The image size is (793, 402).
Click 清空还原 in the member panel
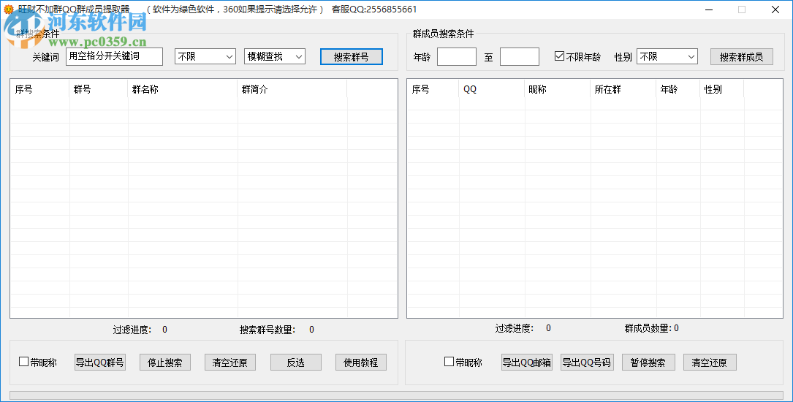(x=710, y=362)
